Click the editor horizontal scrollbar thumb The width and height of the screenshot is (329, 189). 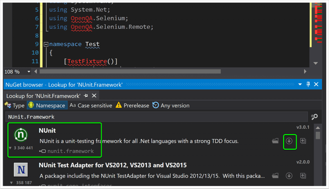coord(130,72)
